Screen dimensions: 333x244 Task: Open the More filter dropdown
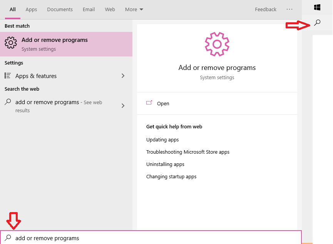134,9
